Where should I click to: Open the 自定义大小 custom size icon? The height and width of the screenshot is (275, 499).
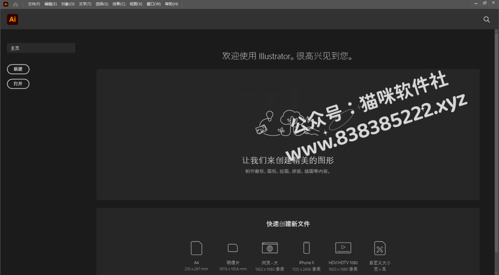[x=380, y=248]
